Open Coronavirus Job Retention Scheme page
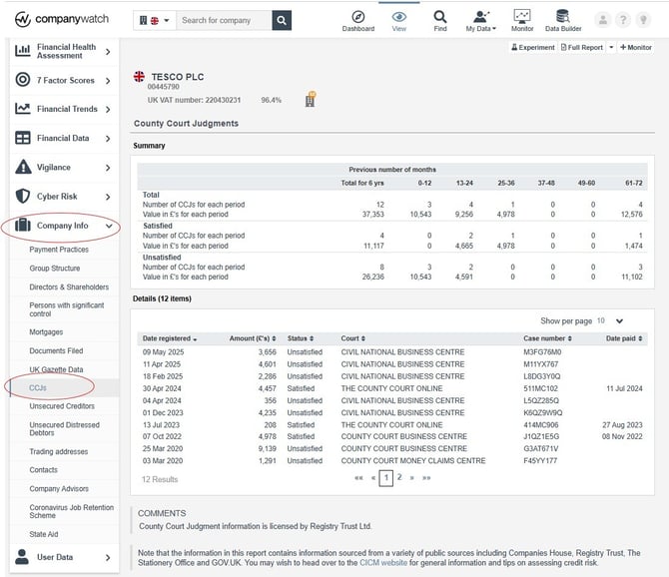 click(x=71, y=511)
